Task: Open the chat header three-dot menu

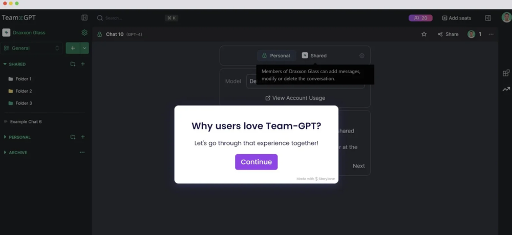Action: click(491, 34)
